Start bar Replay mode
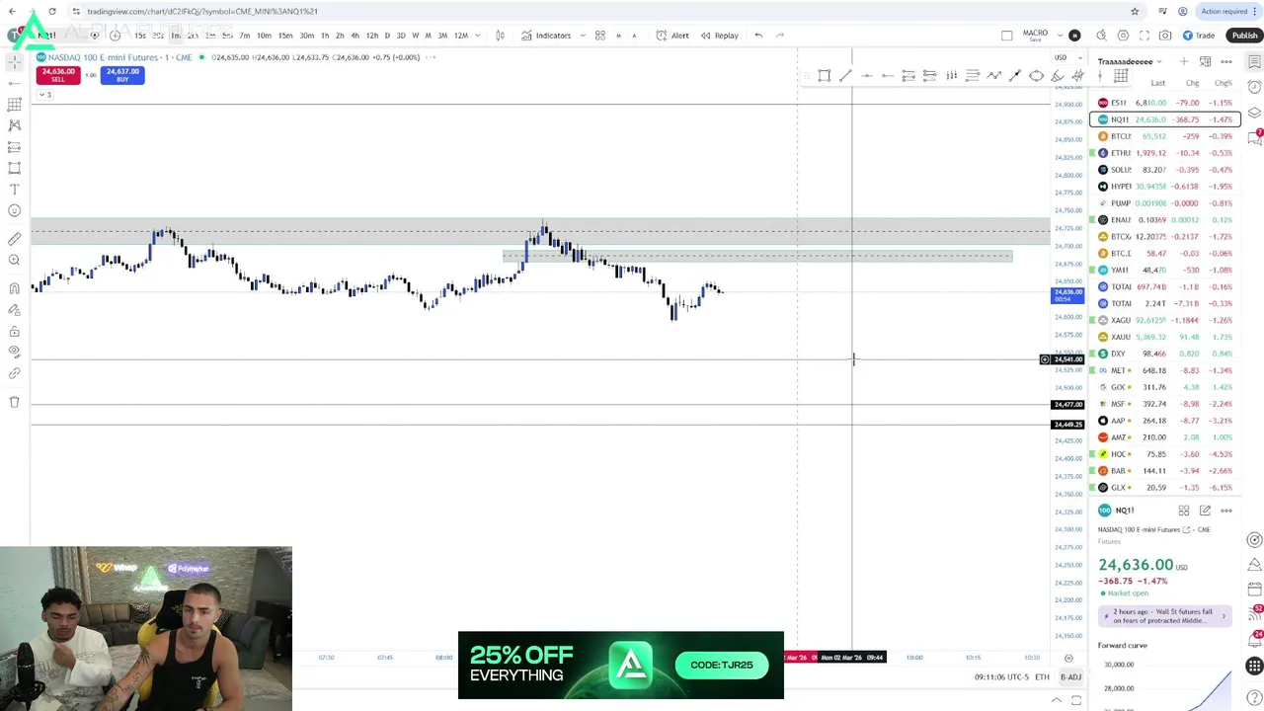Screen dimensions: 1264x711 [x=720, y=36]
